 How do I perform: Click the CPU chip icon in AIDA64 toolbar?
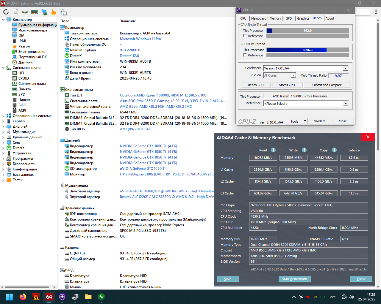[25, 12]
